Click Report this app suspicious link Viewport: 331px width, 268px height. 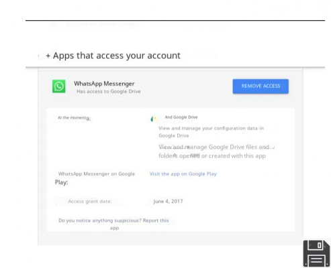point(113,224)
